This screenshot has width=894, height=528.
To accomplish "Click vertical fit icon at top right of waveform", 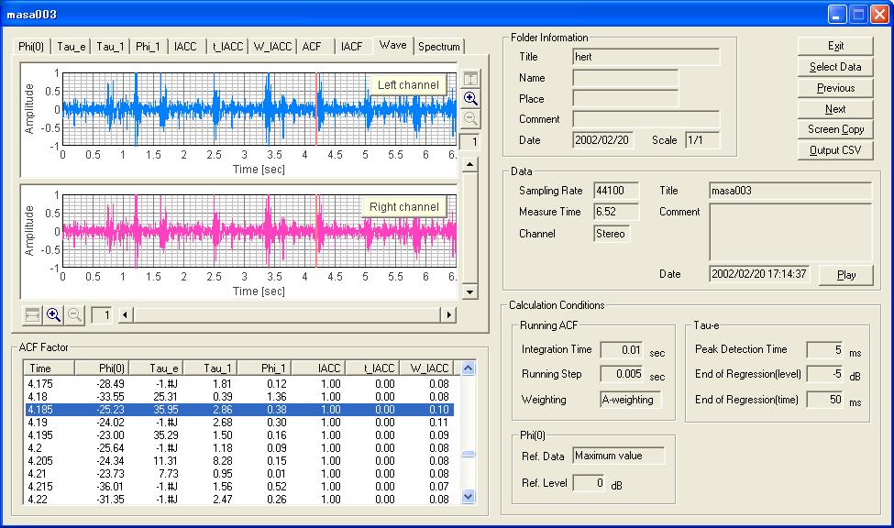I will [x=469, y=79].
